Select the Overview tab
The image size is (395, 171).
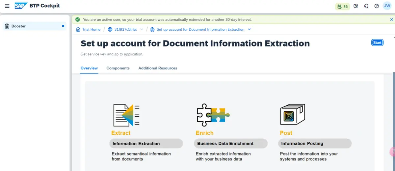pyautogui.click(x=89, y=68)
